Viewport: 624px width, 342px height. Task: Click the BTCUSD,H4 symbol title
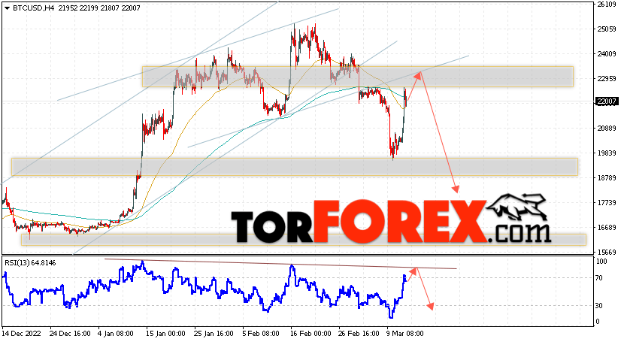pos(34,8)
